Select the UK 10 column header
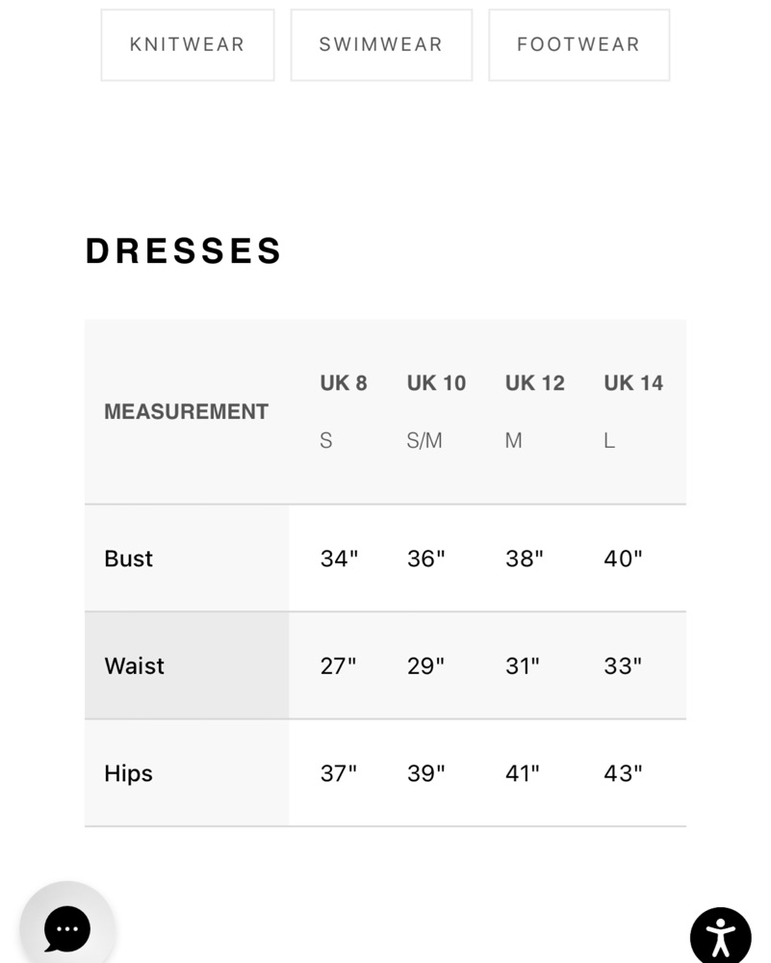Viewport: 771px width, 963px height. 436,383
